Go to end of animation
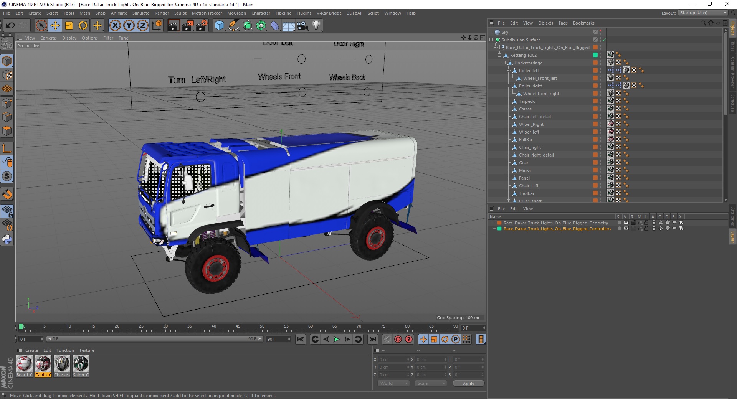The height and width of the screenshot is (399, 737). pyautogui.click(x=372, y=339)
